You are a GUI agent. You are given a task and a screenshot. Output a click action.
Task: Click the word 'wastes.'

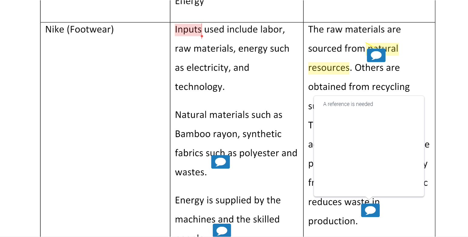[x=191, y=172]
